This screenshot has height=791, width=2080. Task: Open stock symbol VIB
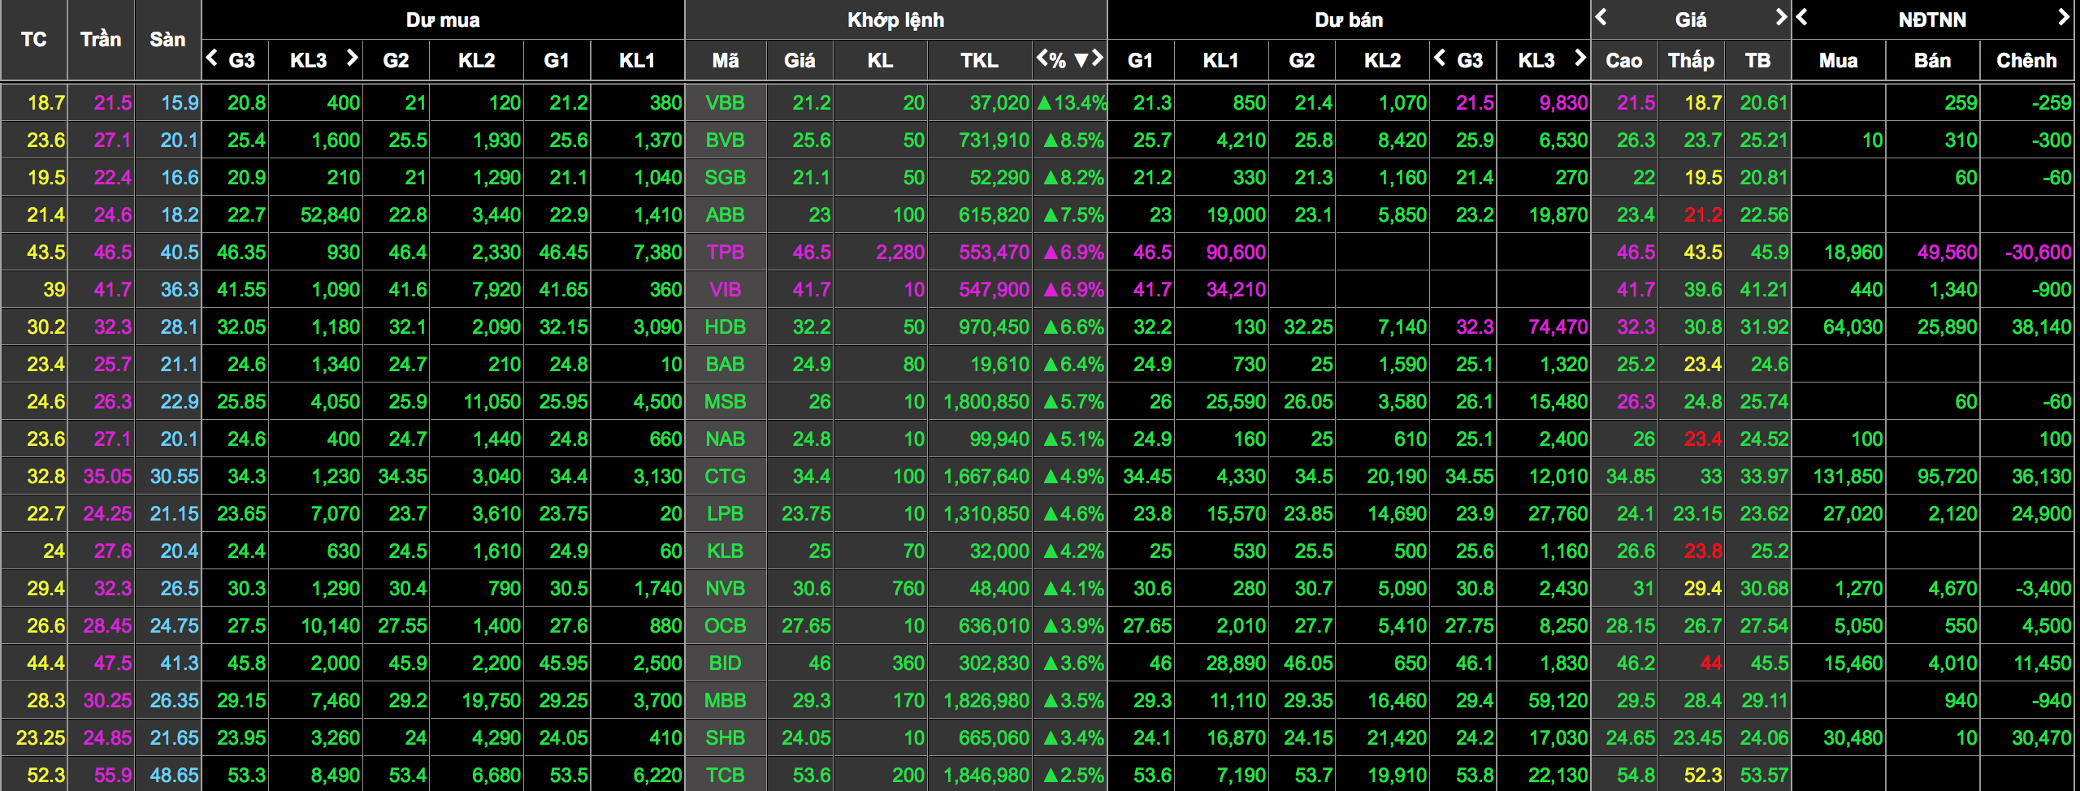point(725,289)
